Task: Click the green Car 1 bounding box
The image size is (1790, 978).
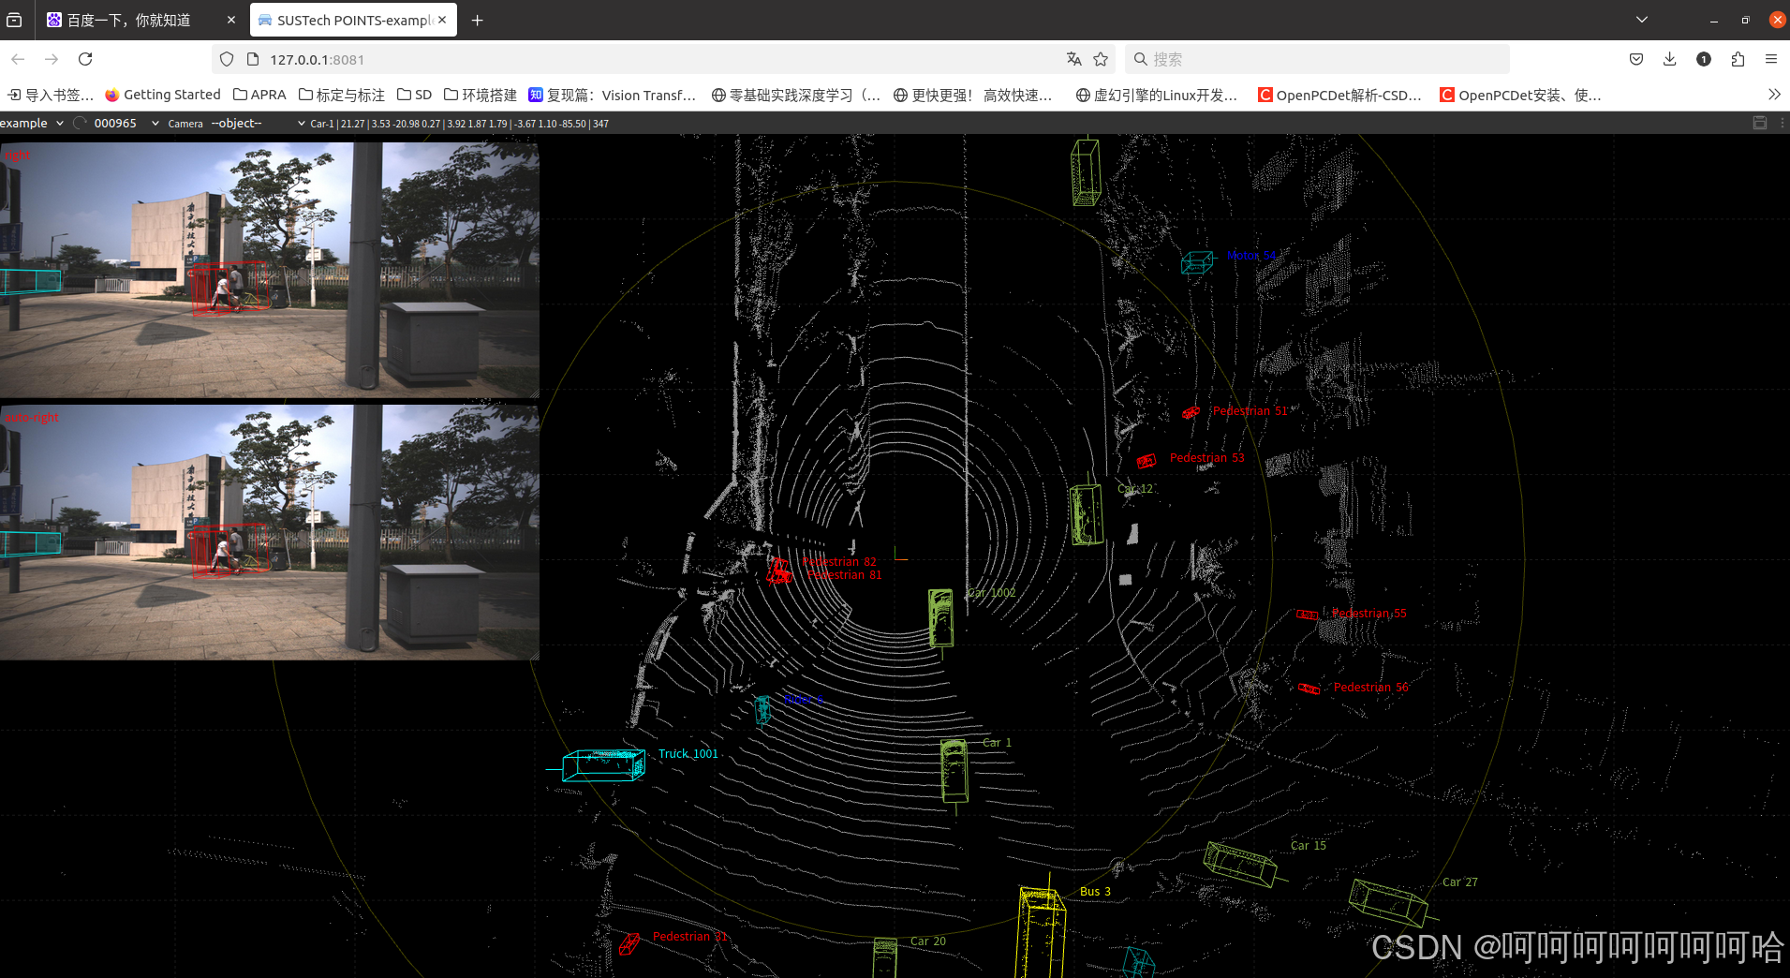Action: [x=954, y=771]
